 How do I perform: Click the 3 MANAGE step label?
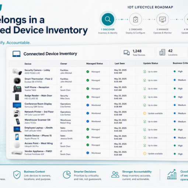(163, 29)
